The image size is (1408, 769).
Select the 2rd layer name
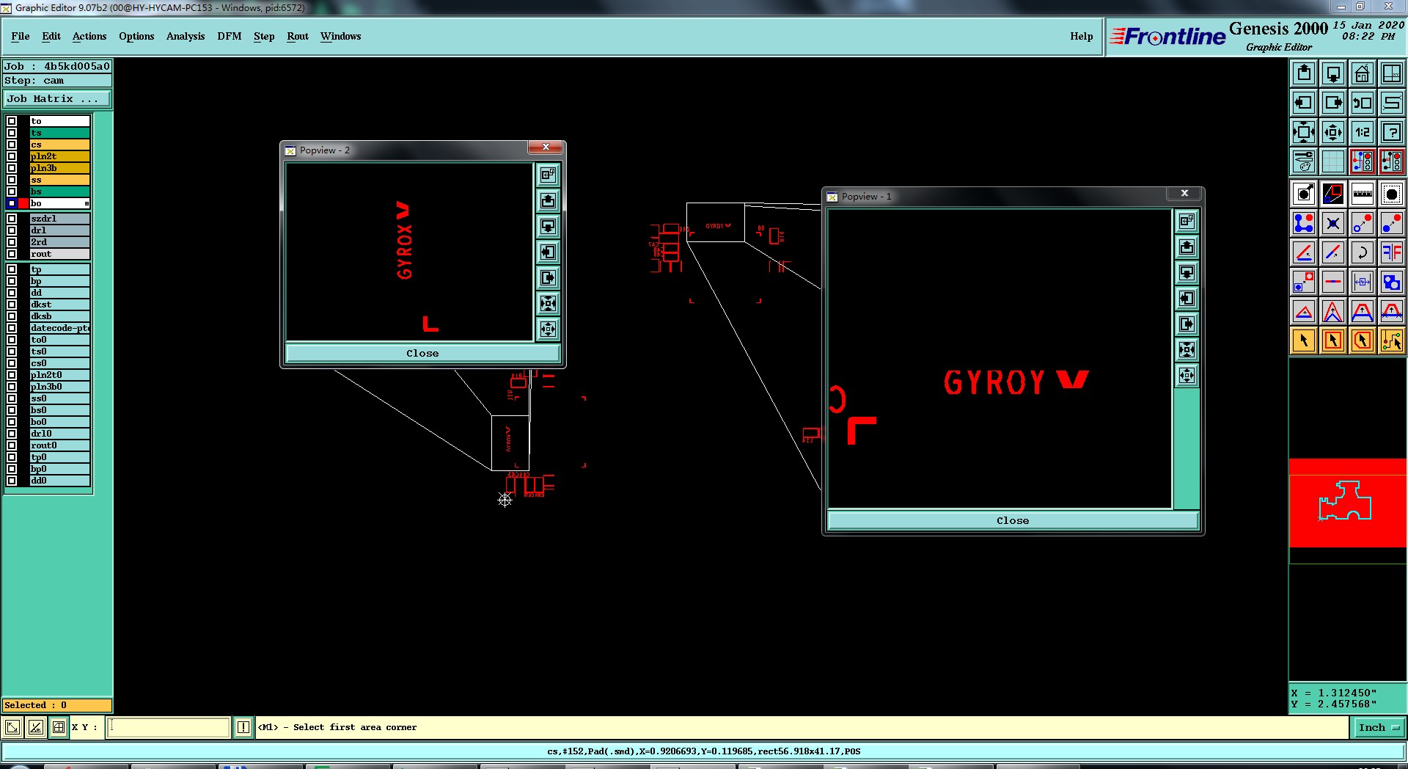(x=59, y=242)
